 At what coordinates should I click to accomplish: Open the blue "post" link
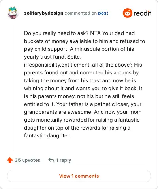click(x=103, y=13)
